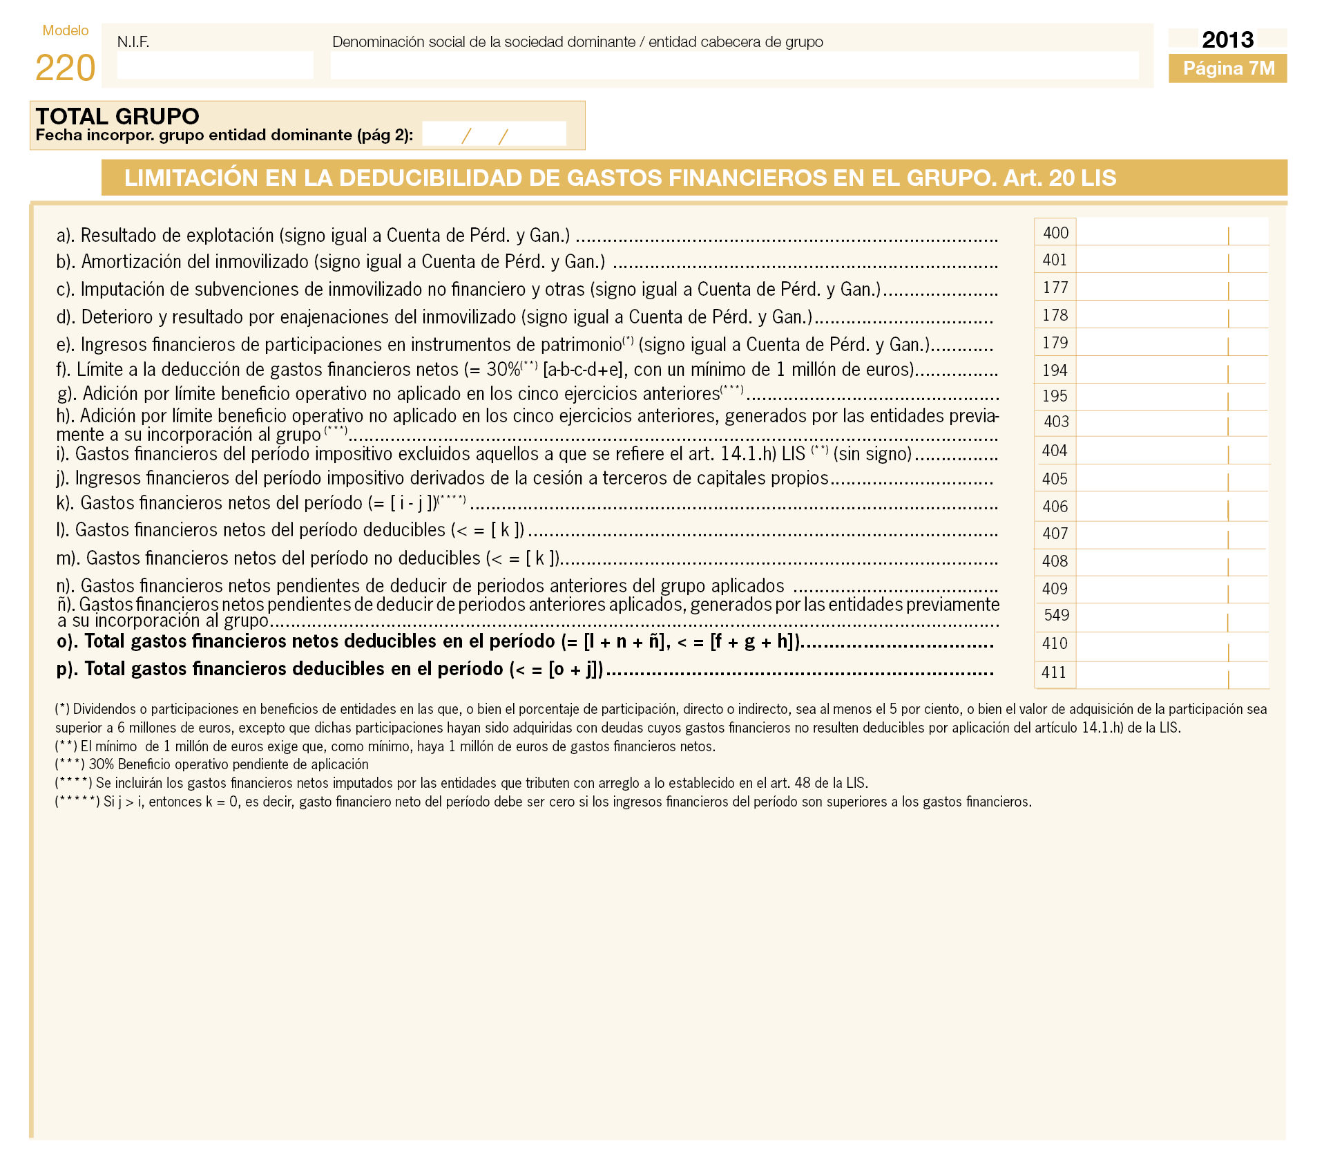The width and height of the screenshot is (1324, 1150).
Task: Click line 'm). Gastos financieros netos no deducibles'
Action: click(x=527, y=558)
